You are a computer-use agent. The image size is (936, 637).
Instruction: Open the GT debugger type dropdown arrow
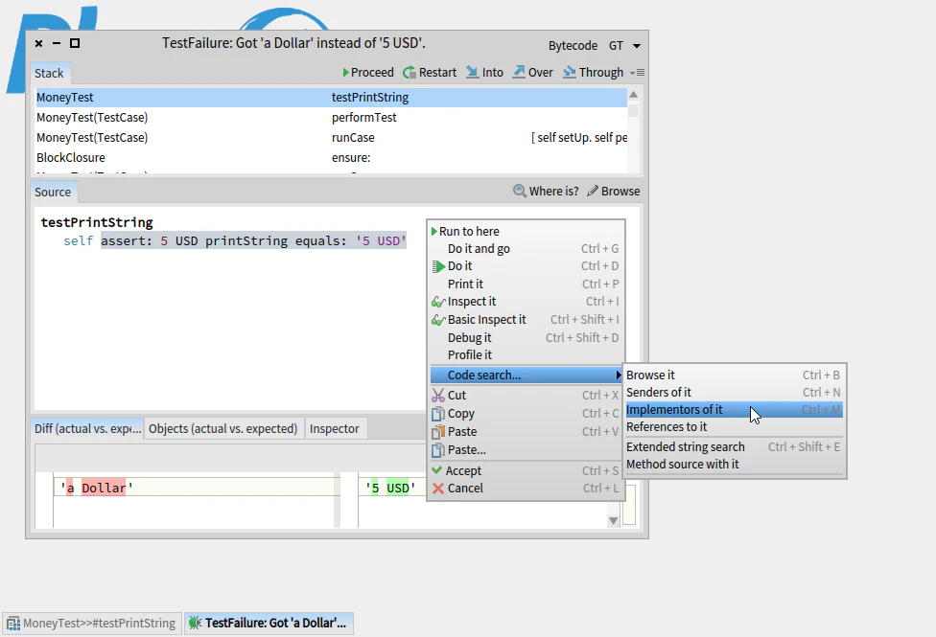637,46
